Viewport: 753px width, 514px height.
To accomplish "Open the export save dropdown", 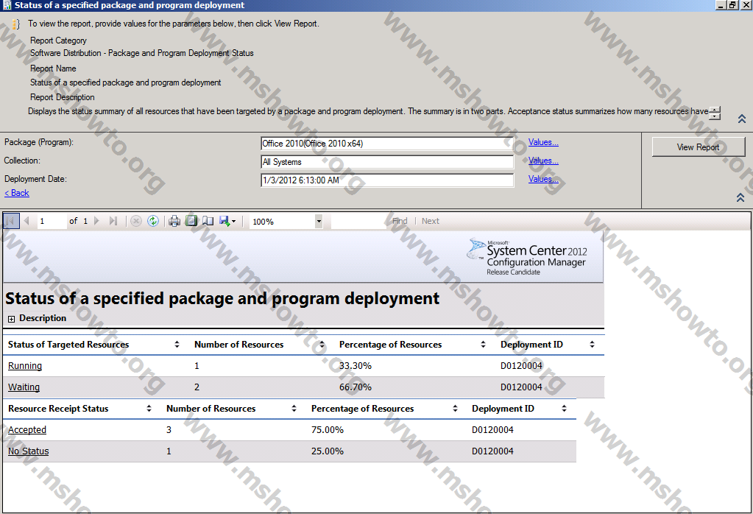I will tap(227, 221).
